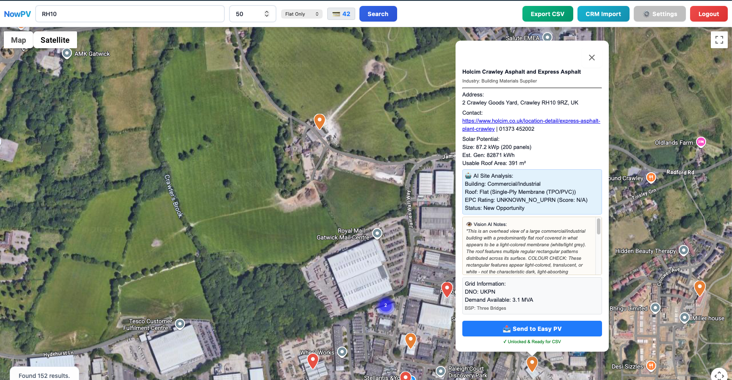Screen dimensions: 732x380
Task: Click the results count stepper arrows
Action: [267, 14]
